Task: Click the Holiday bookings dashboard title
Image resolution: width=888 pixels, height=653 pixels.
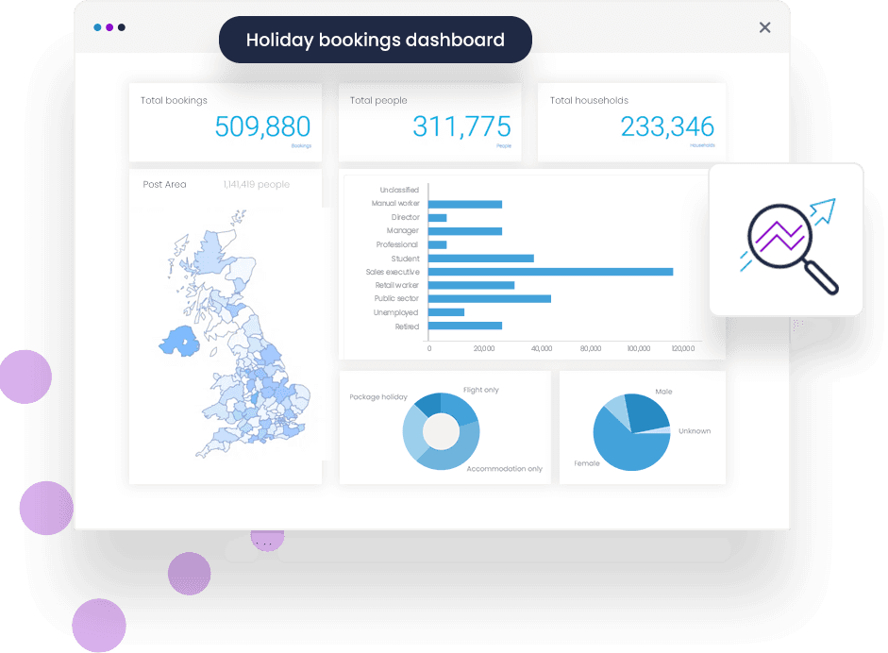Action: click(x=375, y=40)
